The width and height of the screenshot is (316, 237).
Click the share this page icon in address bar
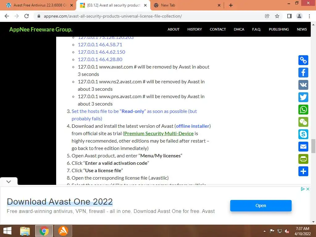(x=267, y=16)
